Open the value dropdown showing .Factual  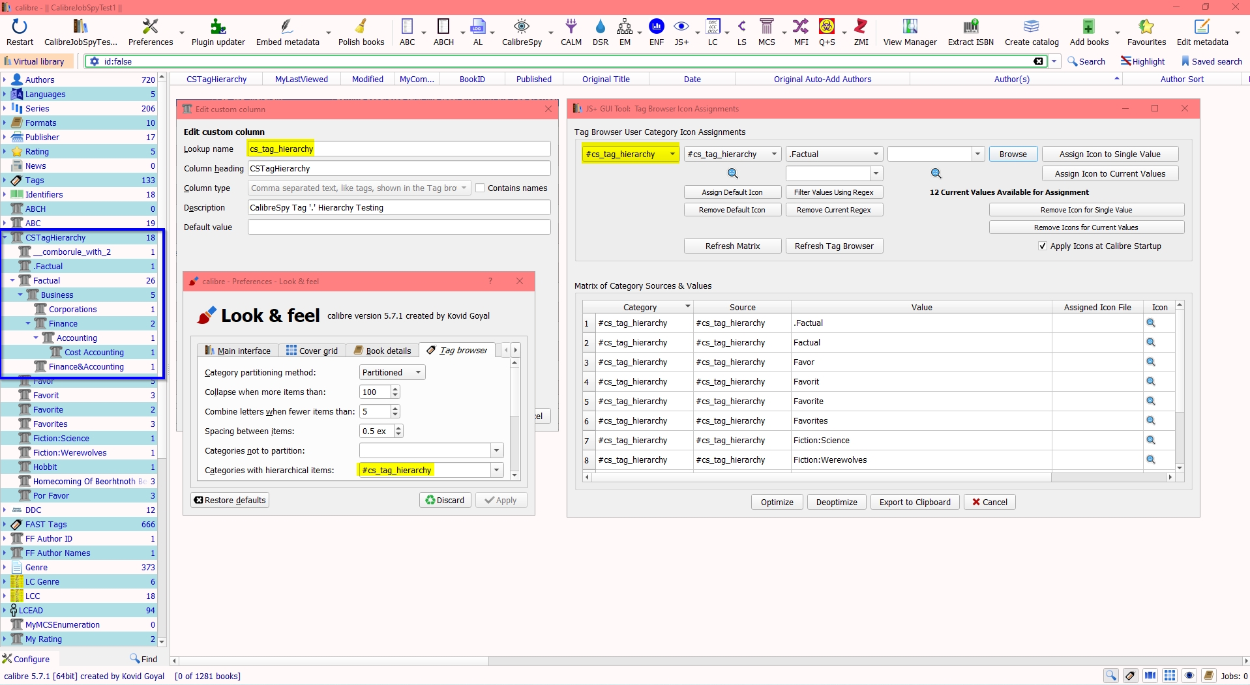point(835,154)
